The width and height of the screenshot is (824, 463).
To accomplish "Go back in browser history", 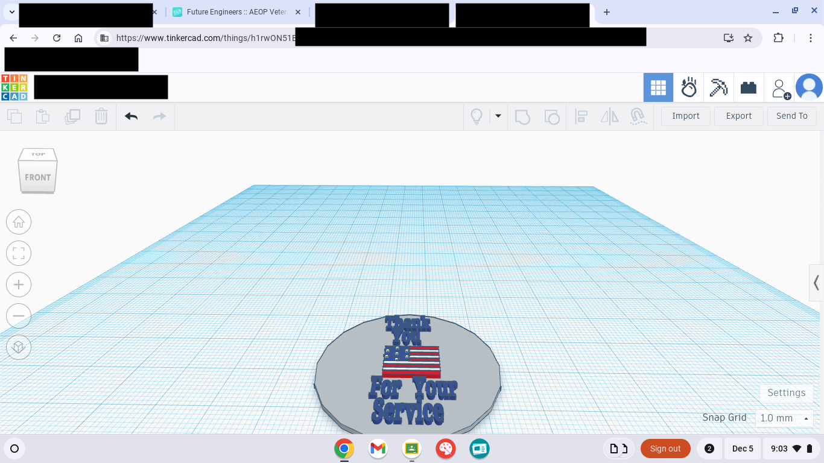I will point(13,38).
